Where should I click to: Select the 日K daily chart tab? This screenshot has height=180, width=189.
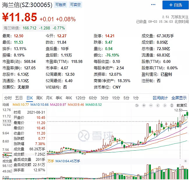30,98
